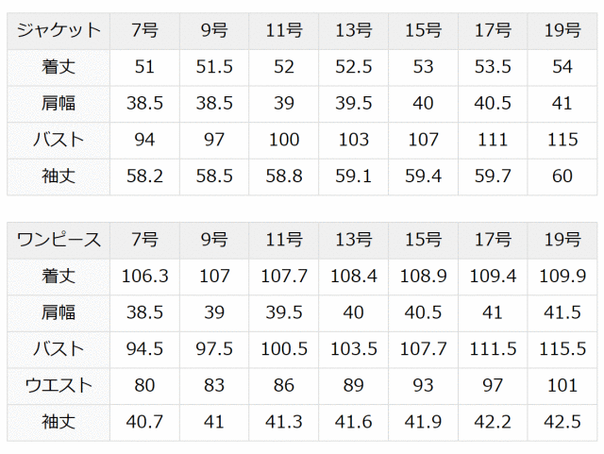Click one-piece length value 109.9
The image size is (604, 454).
tap(562, 277)
